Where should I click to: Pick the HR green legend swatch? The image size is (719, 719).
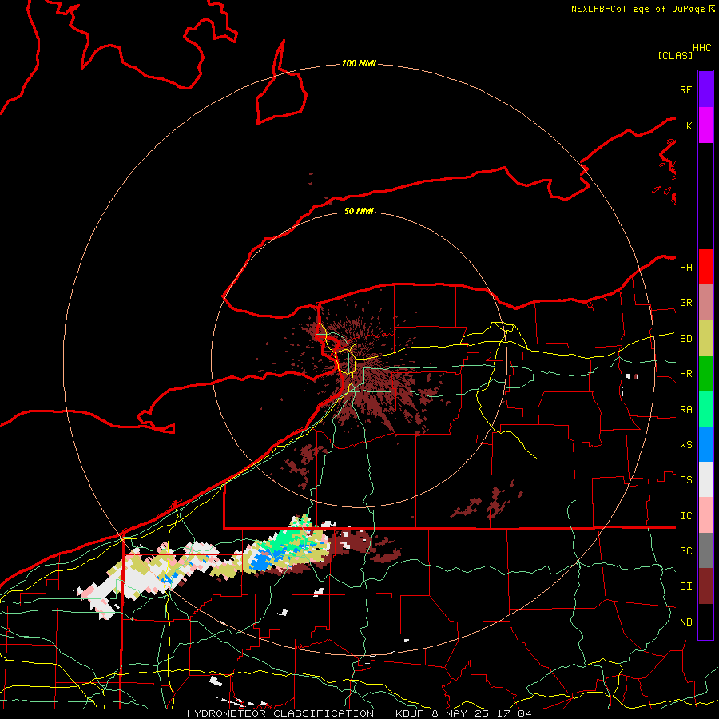[x=705, y=374]
